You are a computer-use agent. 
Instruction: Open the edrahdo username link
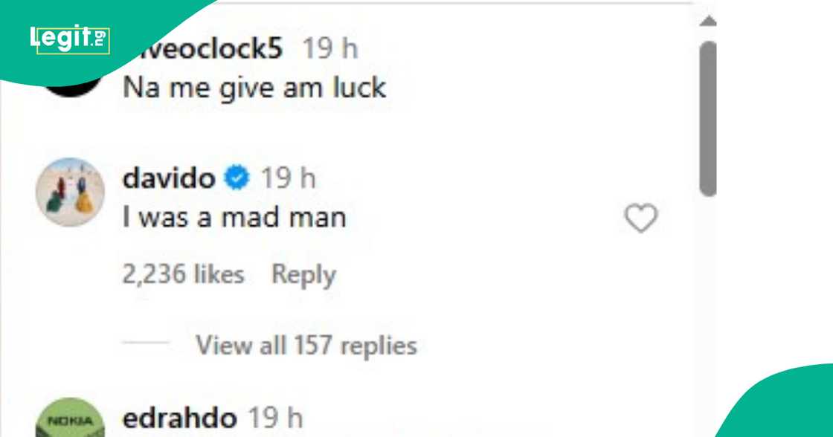(x=179, y=418)
